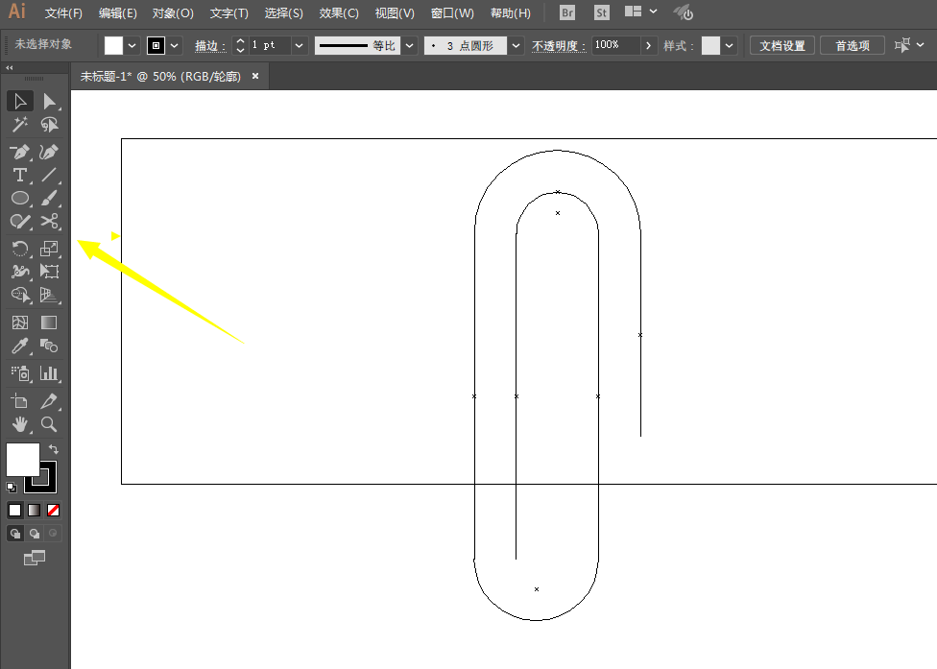
Task: Select the Pen tool
Action: (x=20, y=152)
